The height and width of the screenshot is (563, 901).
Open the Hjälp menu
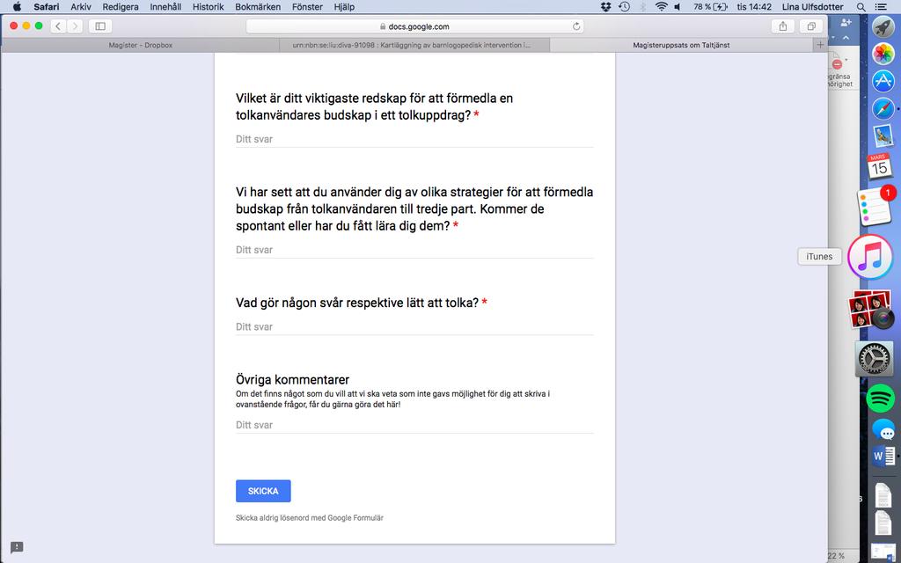pos(344,7)
